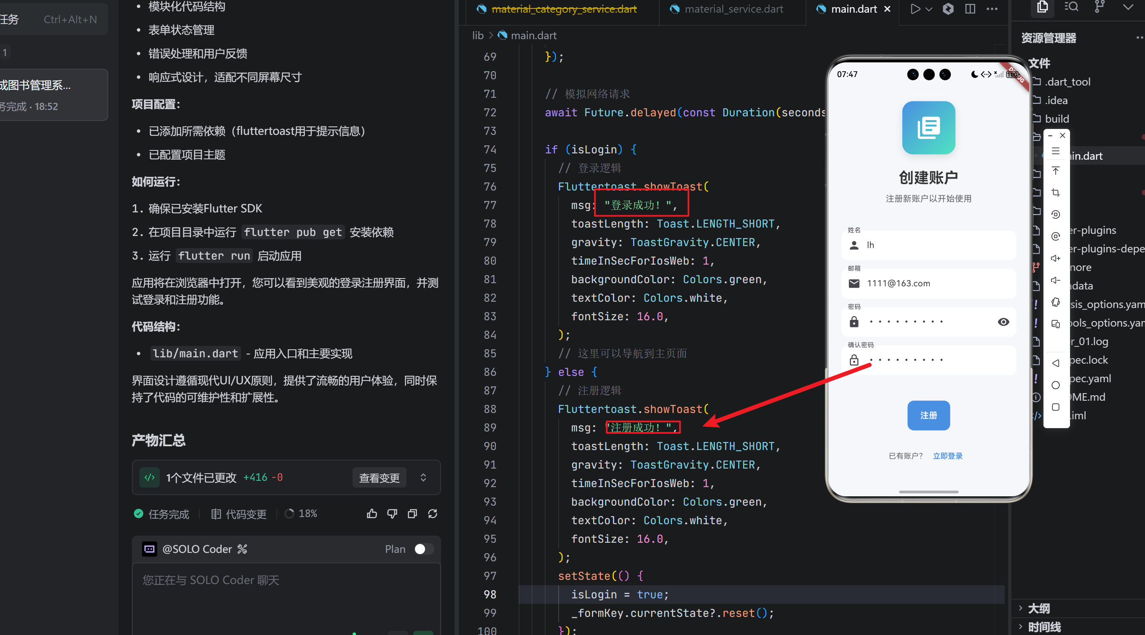This screenshot has height=635, width=1145.
Task: Open the 查看变更 dropdown arrow
Action: [x=423, y=477]
